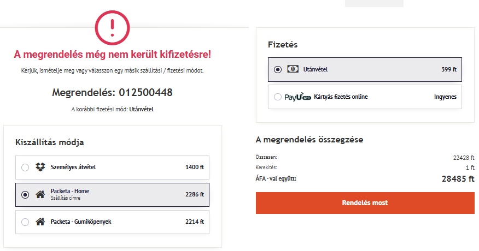Click the Packeta - Home house icon
The image size is (479, 251).
click(40, 194)
